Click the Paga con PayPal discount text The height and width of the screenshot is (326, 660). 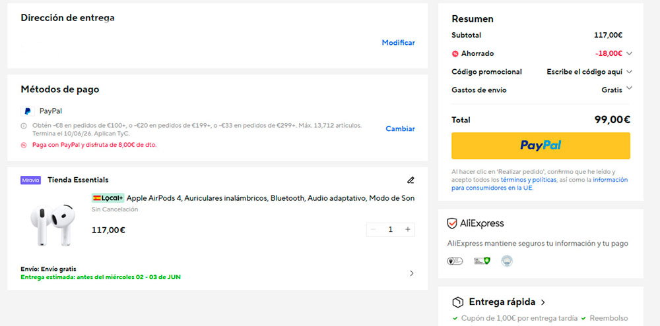tap(94, 145)
